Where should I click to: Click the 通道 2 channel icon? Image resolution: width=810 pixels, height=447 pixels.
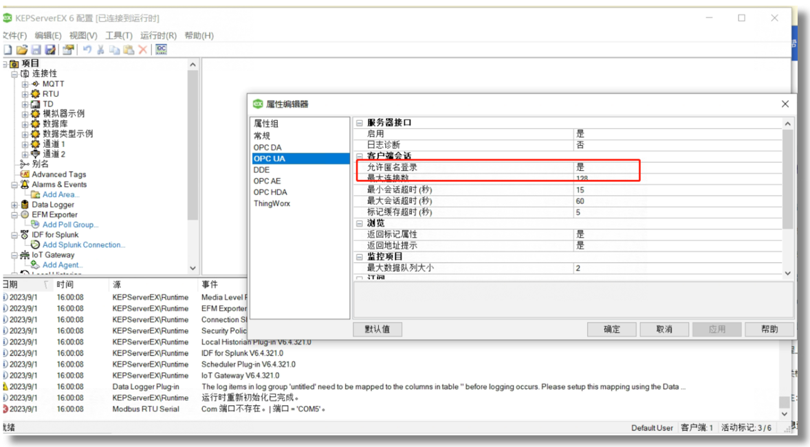pos(35,154)
